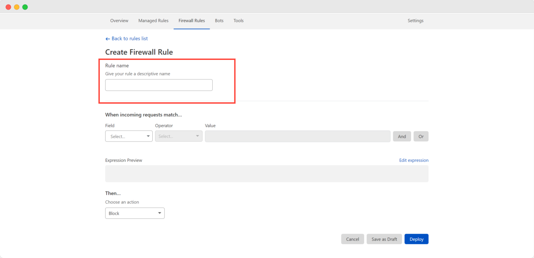
Task: Click the Cancel button
Action: [x=353, y=239]
